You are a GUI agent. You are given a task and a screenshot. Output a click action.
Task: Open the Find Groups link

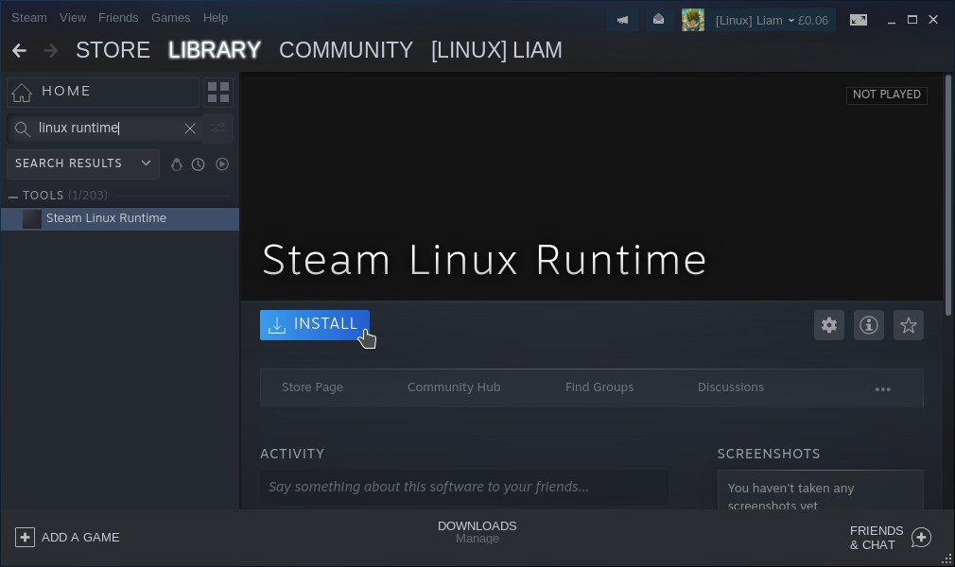click(x=599, y=387)
